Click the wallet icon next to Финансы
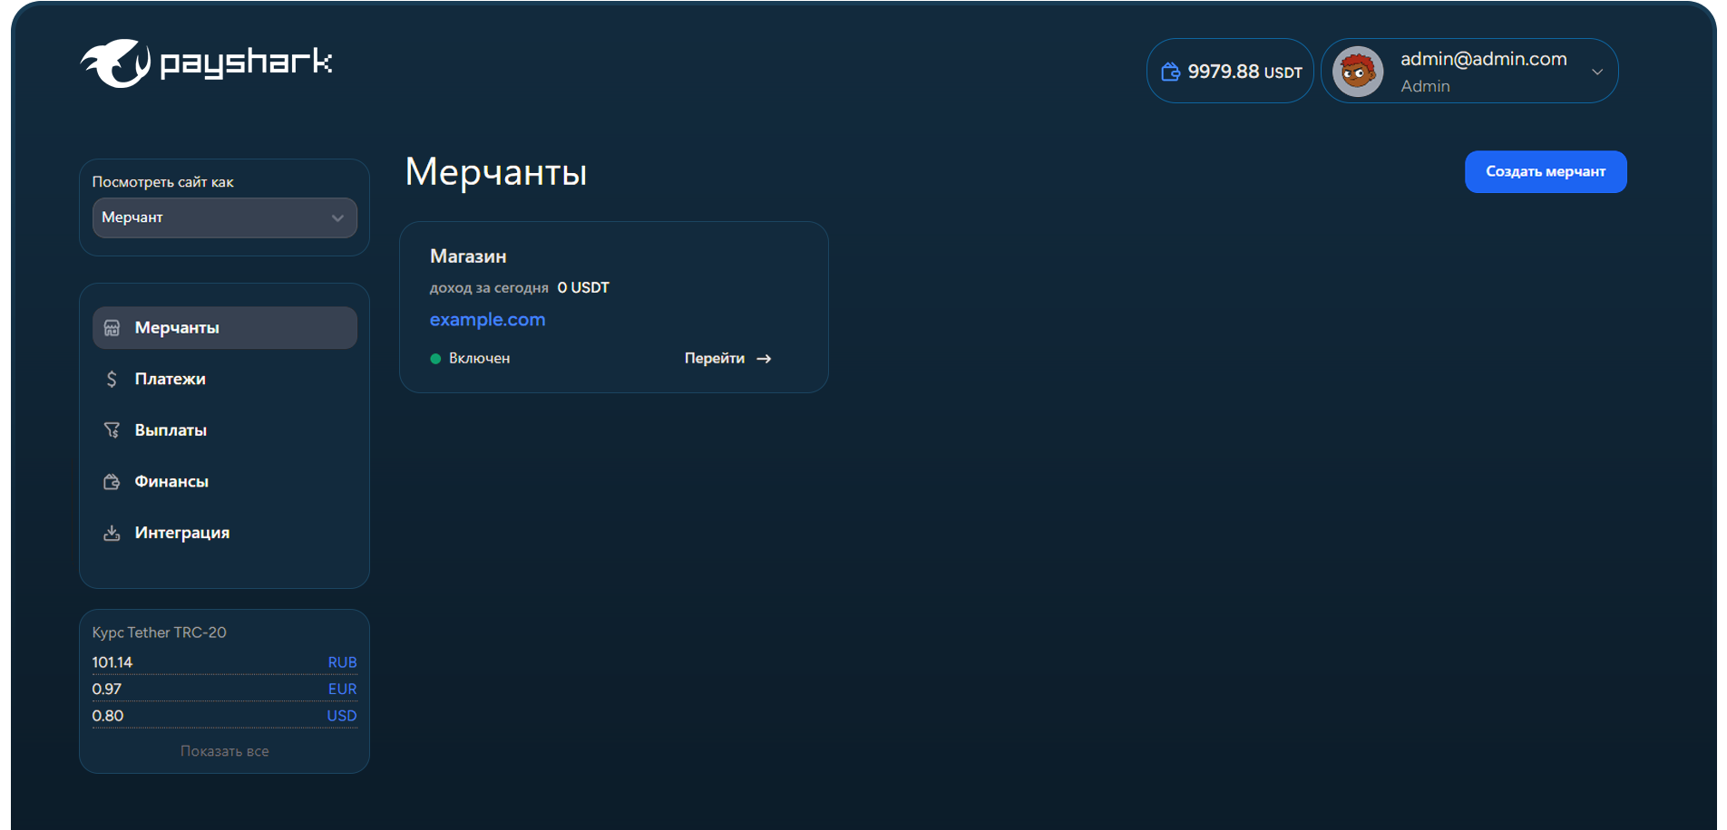Viewport: 1727px width, 830px height. coord(112,482)
